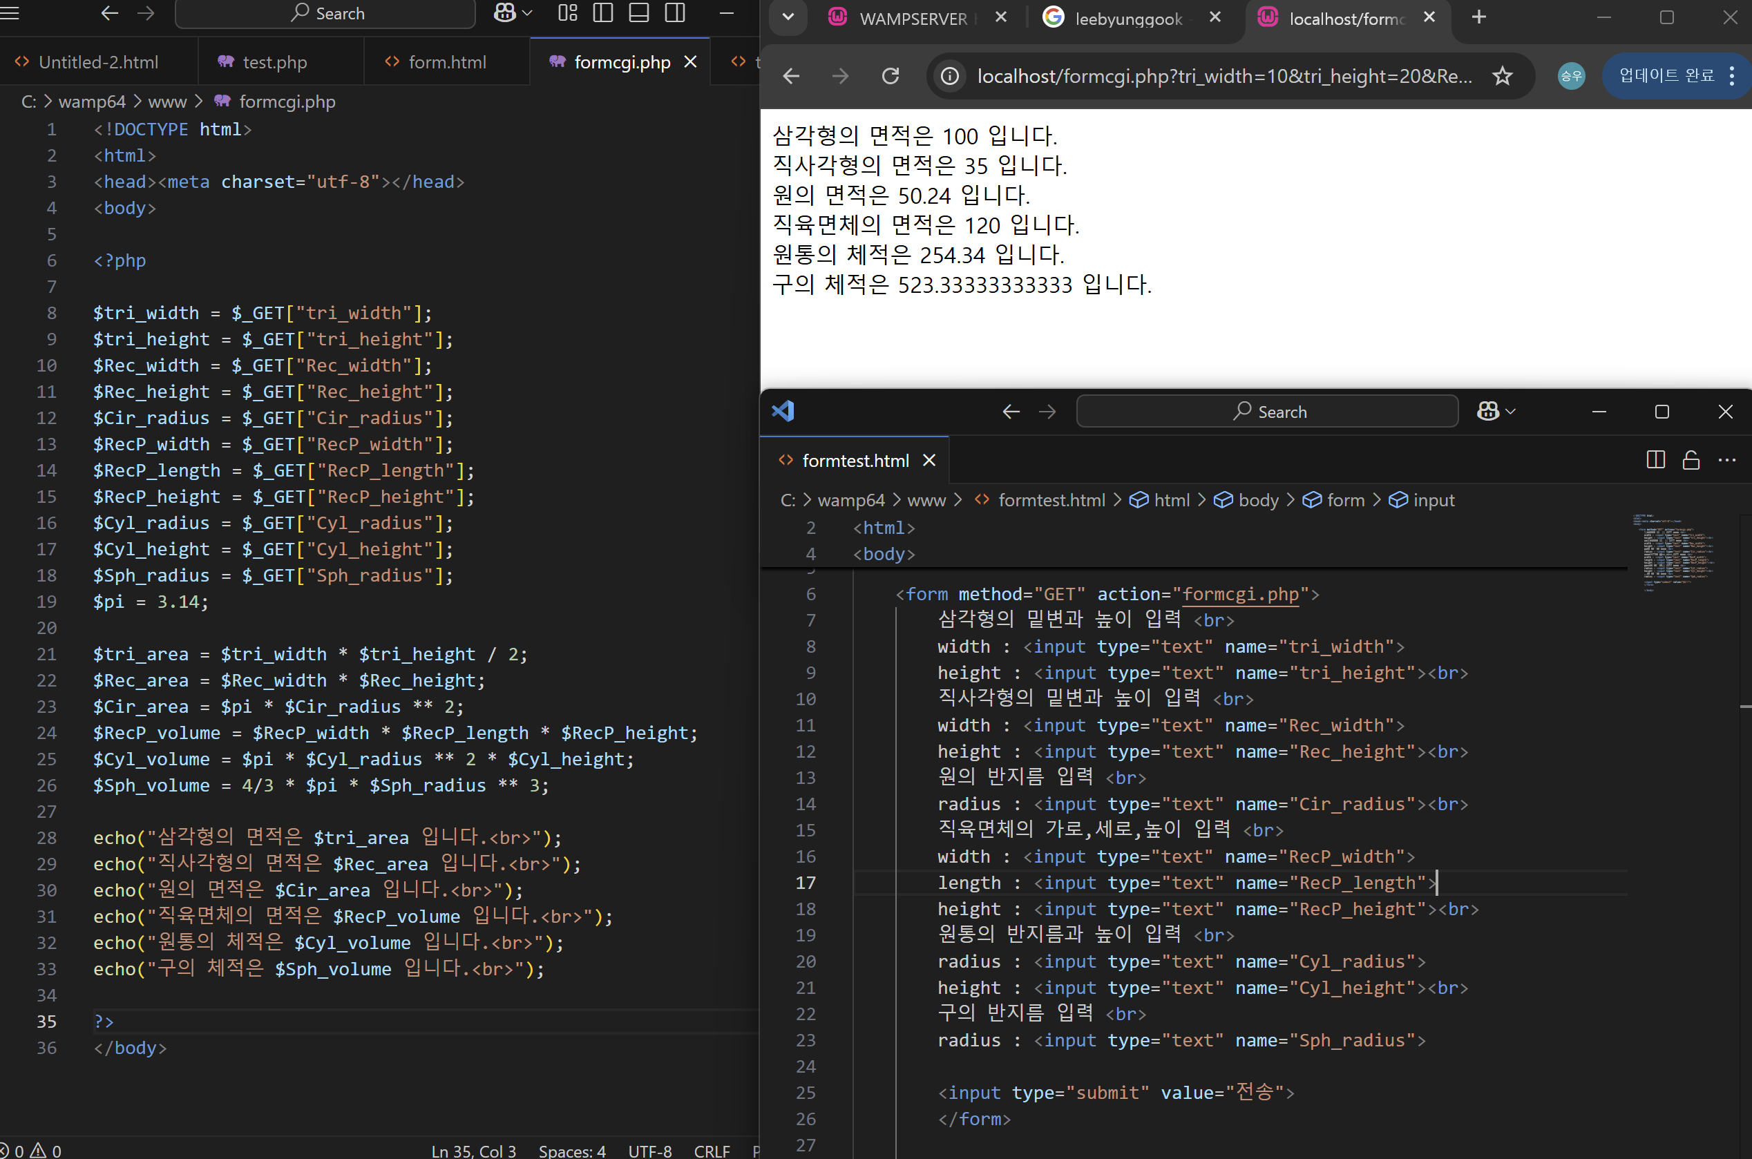Viewport: 1752px width, 1159px height.
Task: Bookmark this page with the star icon
Action: coord(1502,75)
